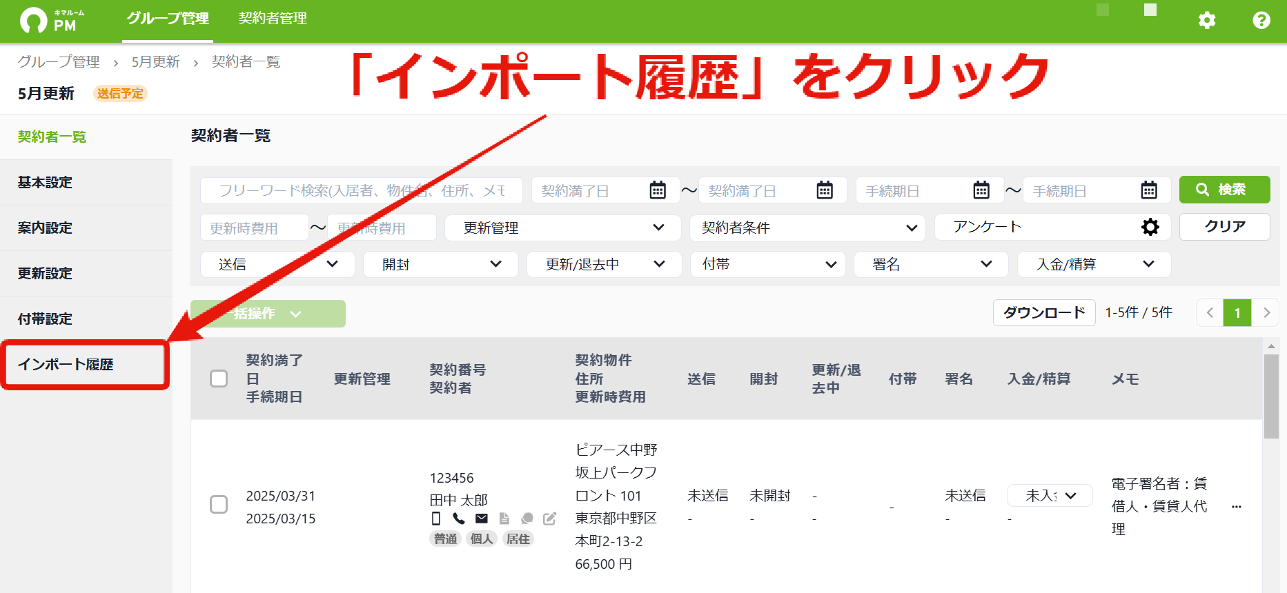Click contract number 123456
The image size is (1287, 593).
coord(451,478)
